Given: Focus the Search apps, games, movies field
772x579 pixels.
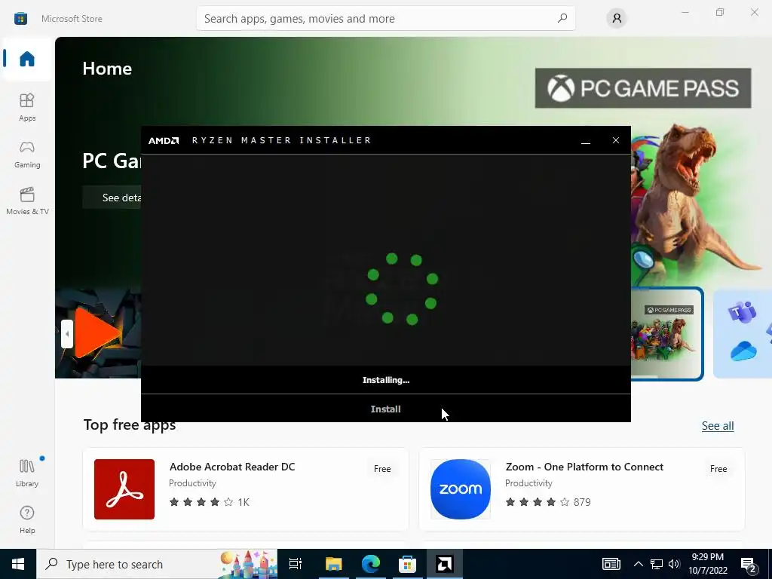Looking at the screenshot, I should [x=385, y=18].
